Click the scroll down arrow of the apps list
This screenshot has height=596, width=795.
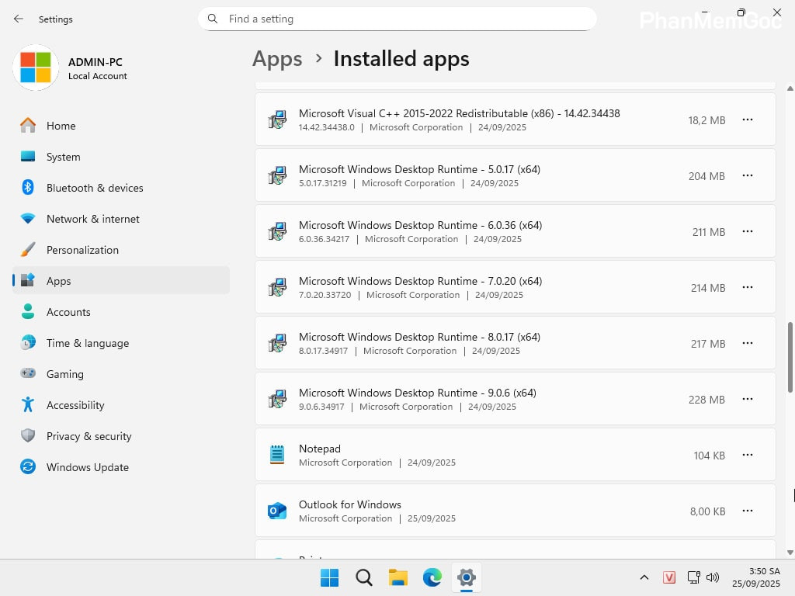click(x=790, y=553)
